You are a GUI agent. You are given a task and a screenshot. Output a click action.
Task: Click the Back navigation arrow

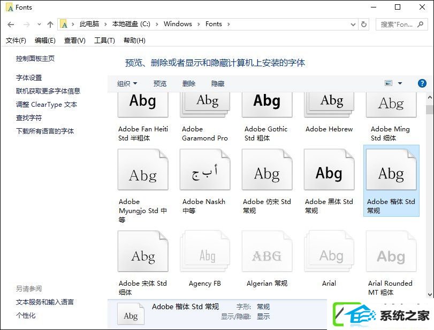(11, 25)
